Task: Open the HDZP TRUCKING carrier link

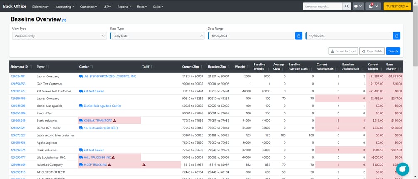Action: (95, 165)
